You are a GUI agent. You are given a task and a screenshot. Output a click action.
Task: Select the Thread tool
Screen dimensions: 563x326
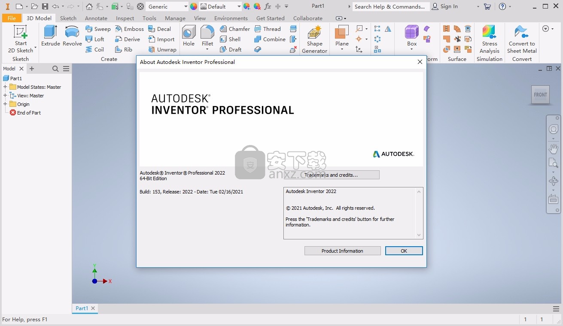(x=267, y=29)
